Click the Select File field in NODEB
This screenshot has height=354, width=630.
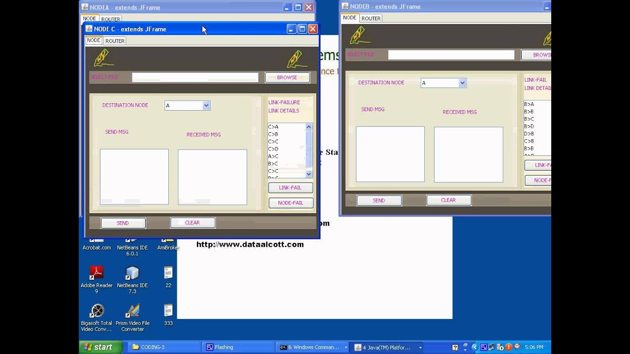pyautogui.click(x=451, y=55)
